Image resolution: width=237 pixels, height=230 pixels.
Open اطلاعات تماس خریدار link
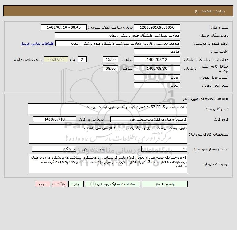tap(38, 44)
